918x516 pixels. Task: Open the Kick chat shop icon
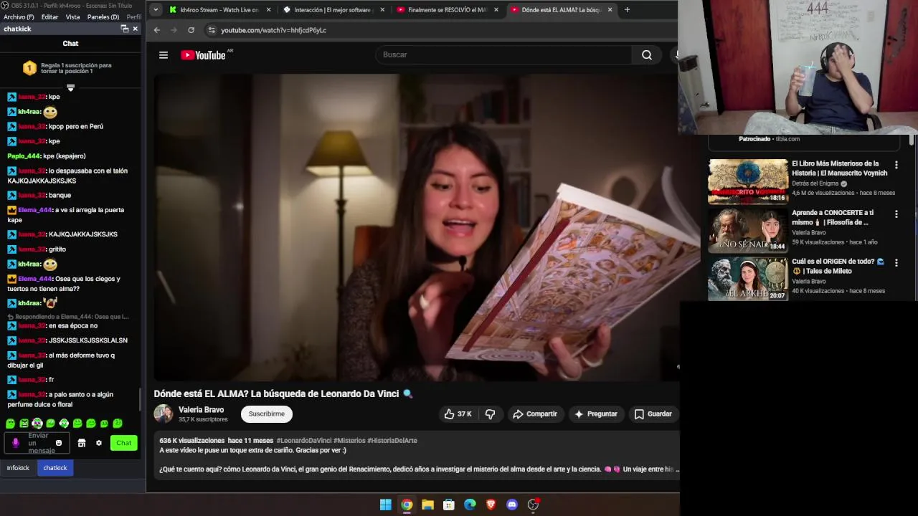click(x=82, y=443)
